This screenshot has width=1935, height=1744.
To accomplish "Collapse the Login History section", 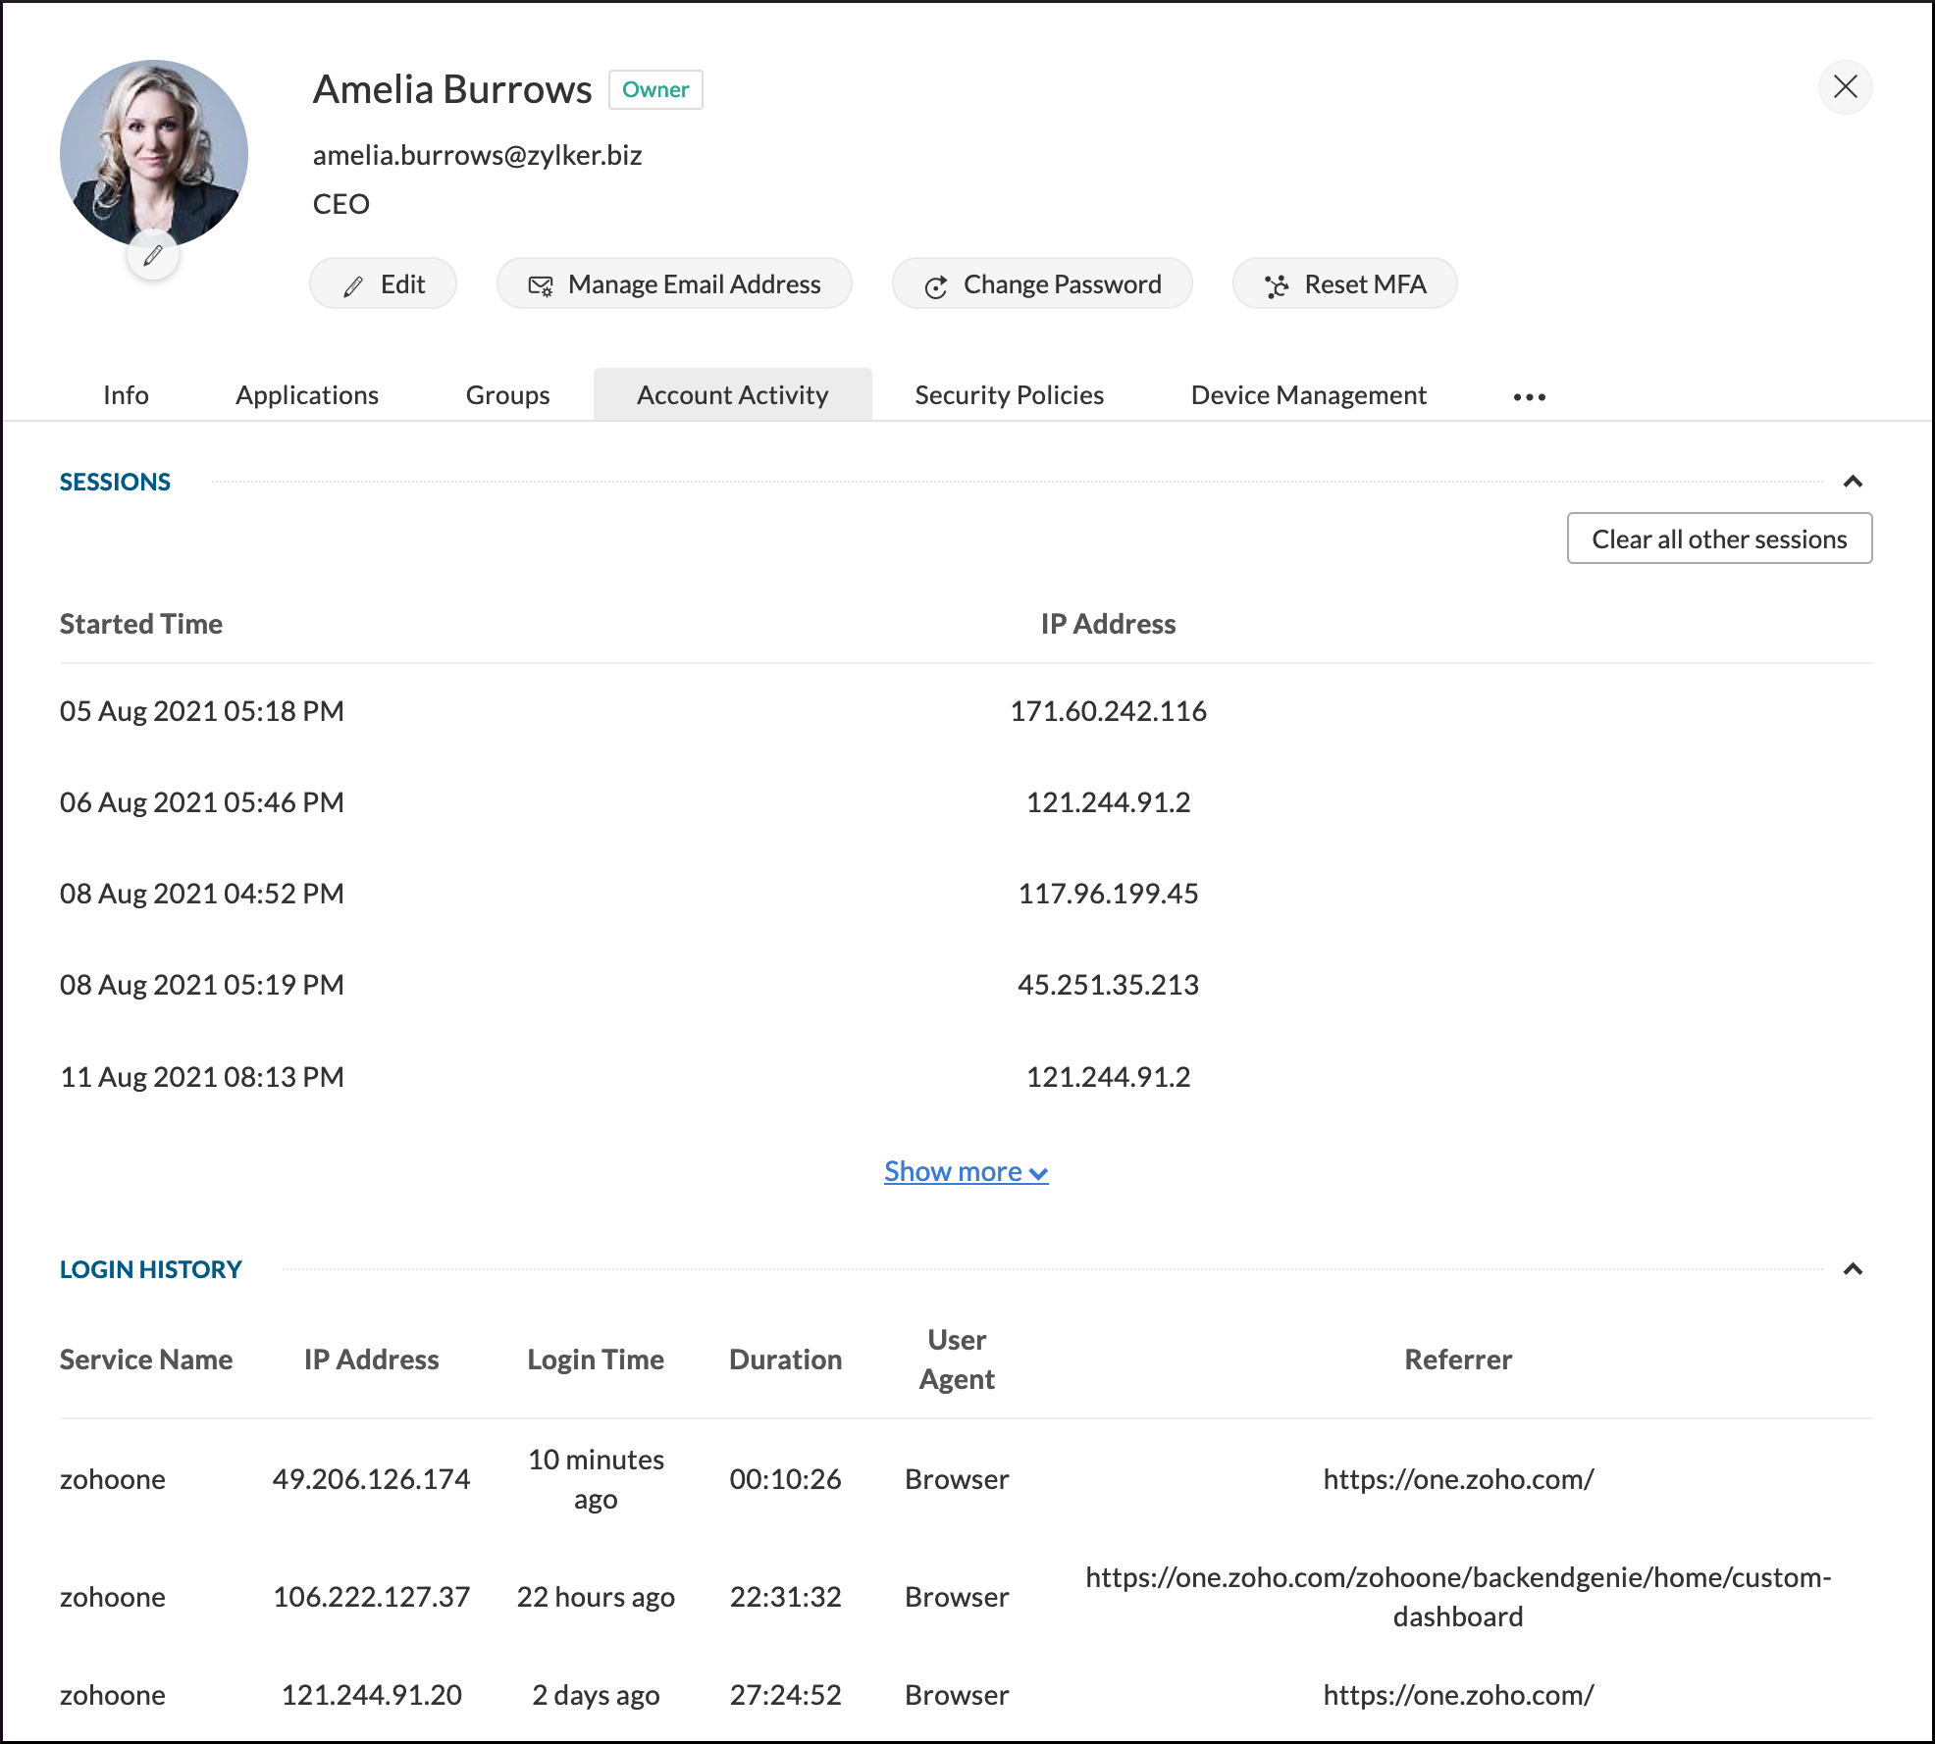I will point(1853,1269).
